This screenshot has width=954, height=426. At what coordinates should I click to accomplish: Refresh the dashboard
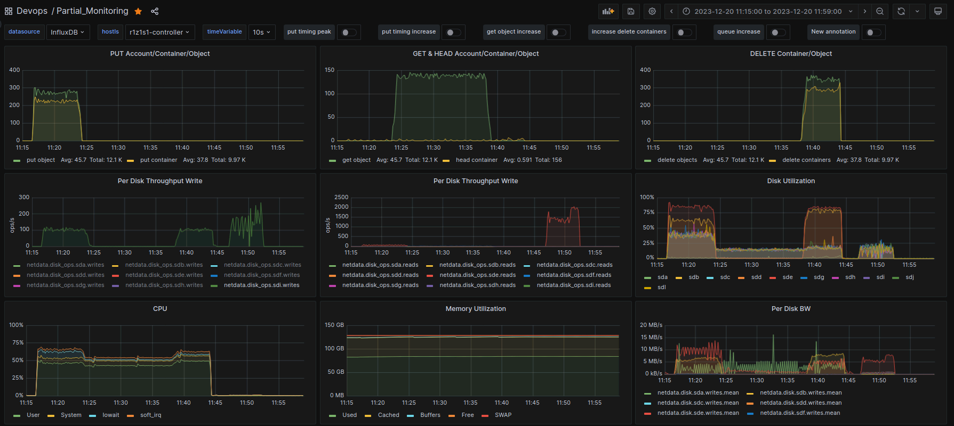[x=901, y=11]
